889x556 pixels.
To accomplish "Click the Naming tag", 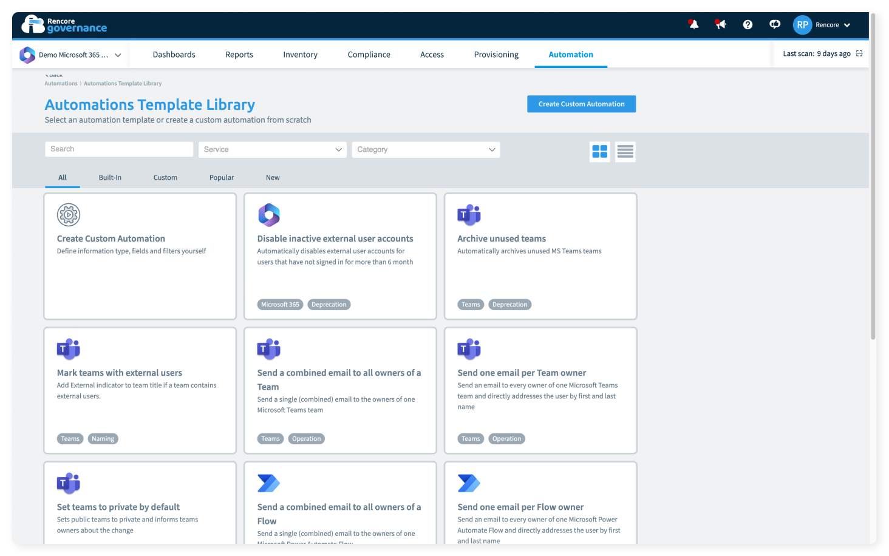I will coord(103,439).
